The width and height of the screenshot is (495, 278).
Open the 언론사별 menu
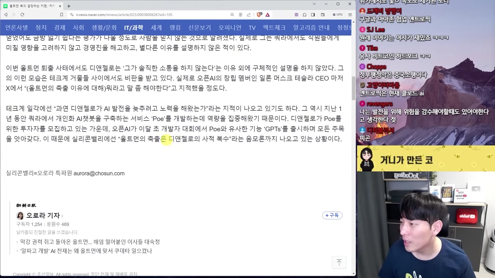[17, 28]
